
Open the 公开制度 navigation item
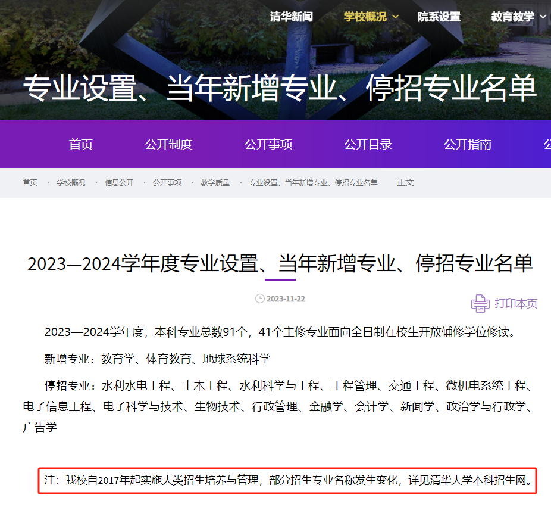click(168, 144)
